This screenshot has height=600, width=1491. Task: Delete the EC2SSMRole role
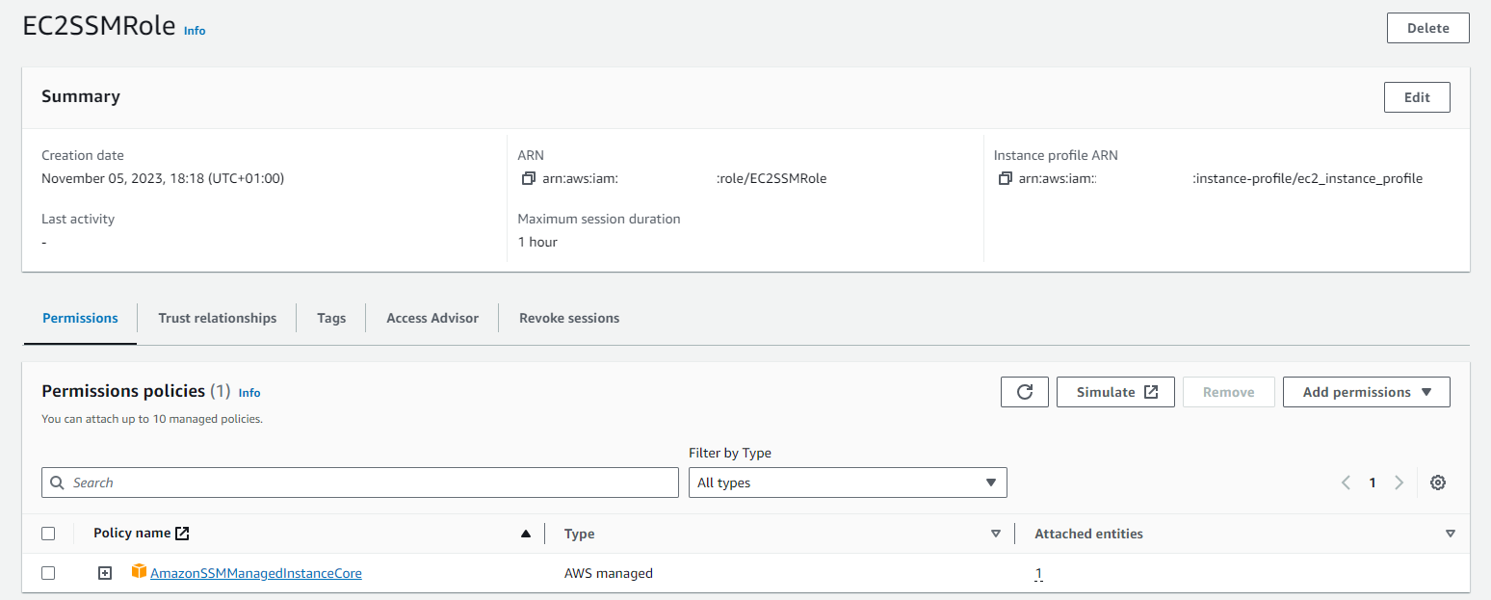click(1427, 28)
